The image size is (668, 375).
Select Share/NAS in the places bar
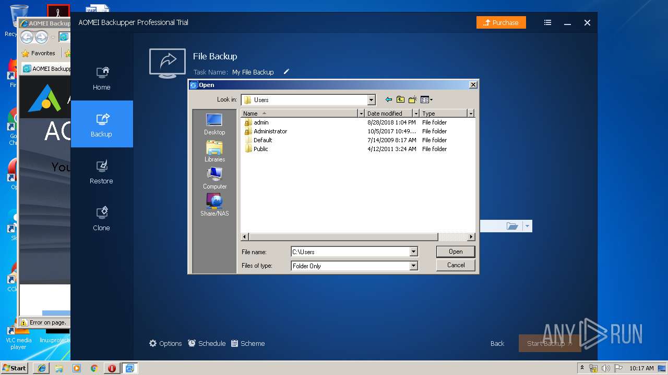tap(214, 206)
